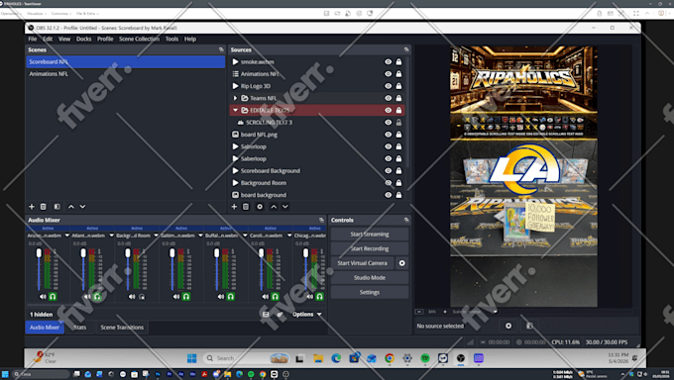Pop out the Scenes dock with its float icon
This screenshot has width=674, height=380.
pos(221,49)
